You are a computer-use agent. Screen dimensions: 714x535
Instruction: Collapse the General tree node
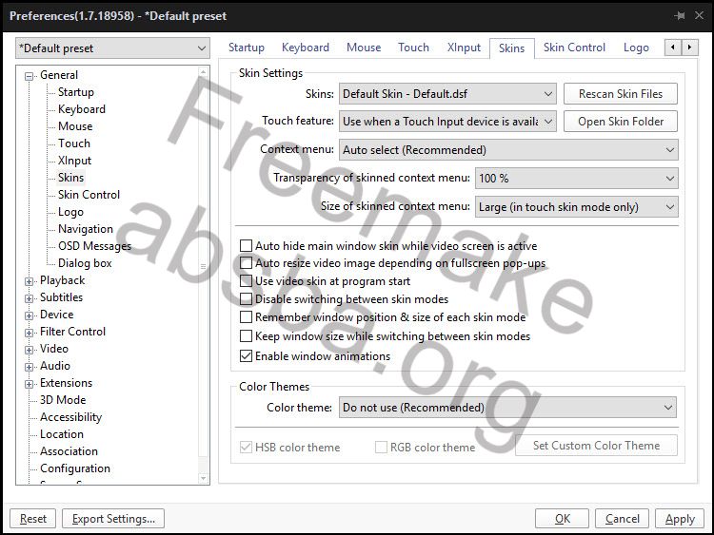click(x=30, y=76)
